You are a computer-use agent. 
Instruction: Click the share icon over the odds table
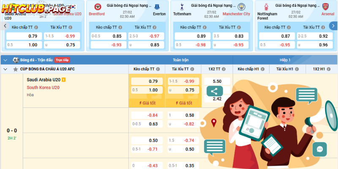pyautogui.click(x=214, y=91)
